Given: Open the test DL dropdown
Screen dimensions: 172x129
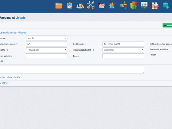Looking at the screenshot, I should 47,38.
